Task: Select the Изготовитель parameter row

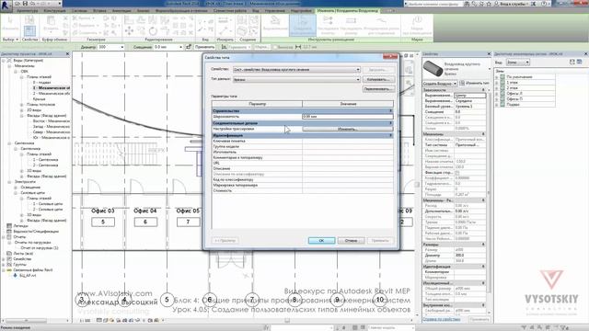Action: 303,152
